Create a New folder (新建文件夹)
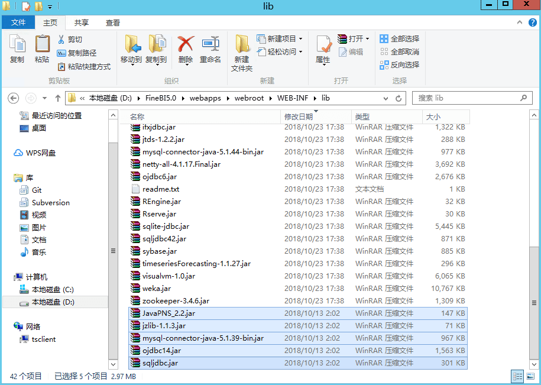The image size is (541, 385). pyautogui.click(x=242, y=53)
